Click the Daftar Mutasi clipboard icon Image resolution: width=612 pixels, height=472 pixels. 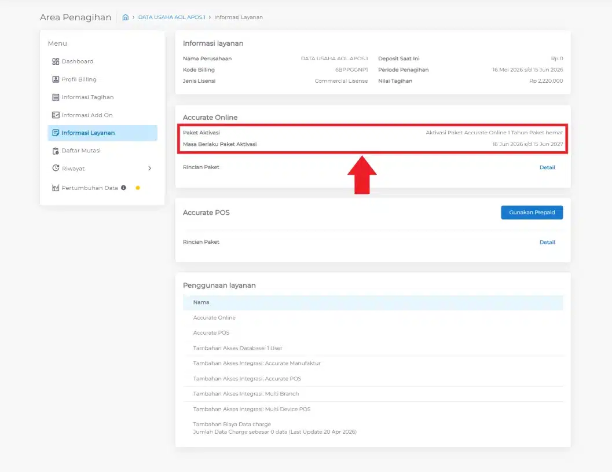[x=56, y=151]
